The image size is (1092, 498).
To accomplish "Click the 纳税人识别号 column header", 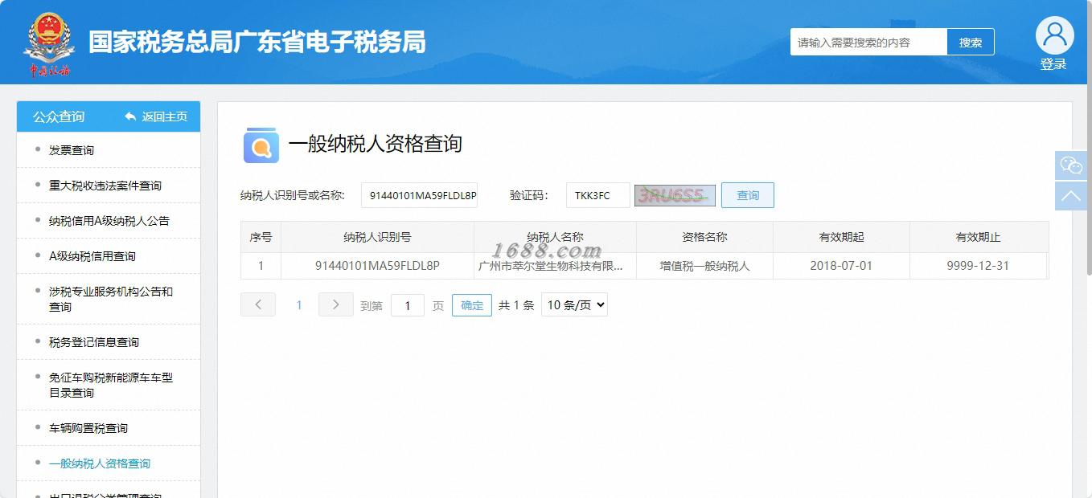I will click(377, 237).
